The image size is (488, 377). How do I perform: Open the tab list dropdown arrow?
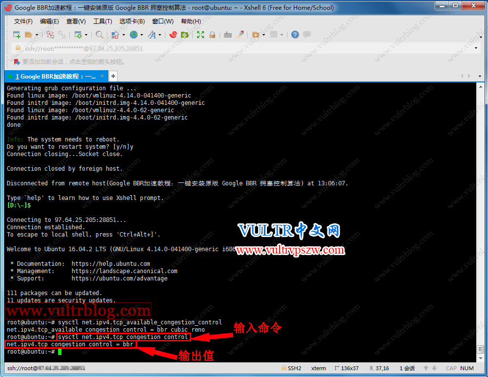pos(480,76)
